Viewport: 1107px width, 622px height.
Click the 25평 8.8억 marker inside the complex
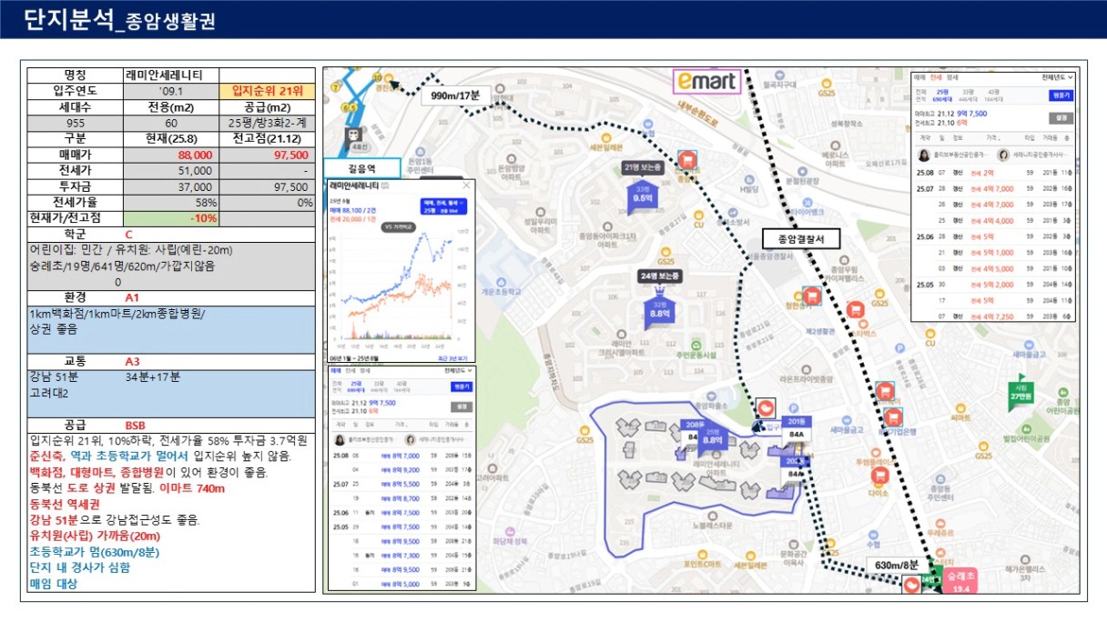pyautogui.click(x=713, y=437)
